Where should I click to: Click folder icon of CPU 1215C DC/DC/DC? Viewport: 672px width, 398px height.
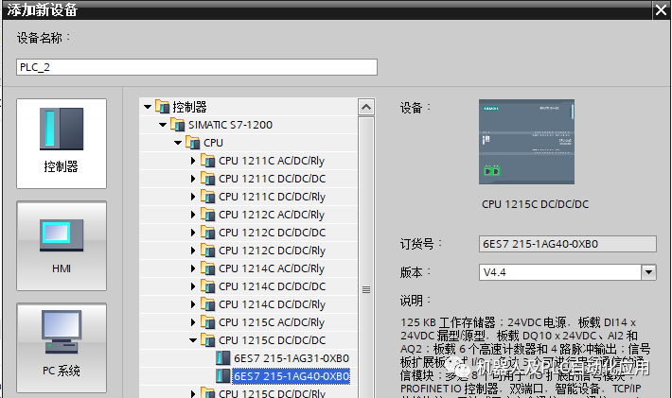pos(208,340)
